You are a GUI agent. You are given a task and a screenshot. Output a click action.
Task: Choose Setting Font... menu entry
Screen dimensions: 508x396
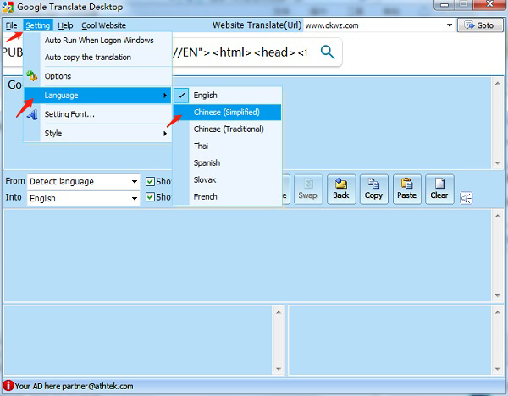pyautogui.click(x=98, y=114)
